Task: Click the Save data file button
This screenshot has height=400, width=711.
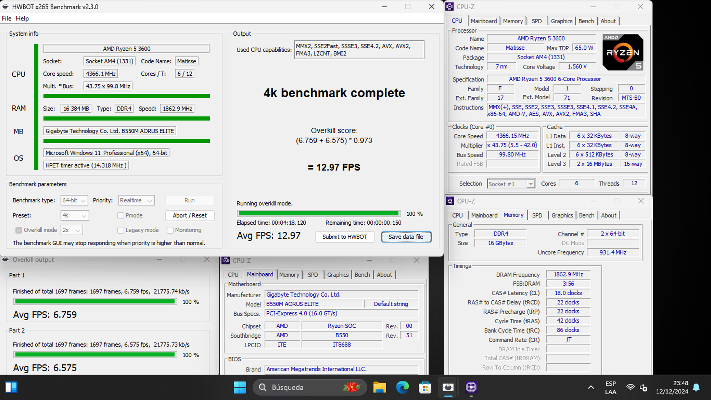Action: pyautogui.click(x=406, y=237)
